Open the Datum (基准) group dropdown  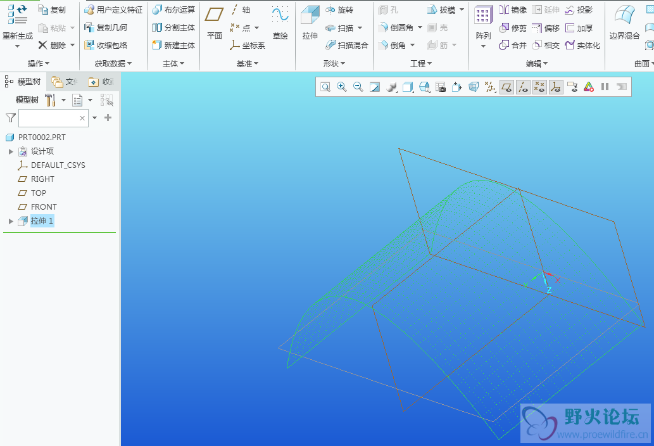pos(248,63)
